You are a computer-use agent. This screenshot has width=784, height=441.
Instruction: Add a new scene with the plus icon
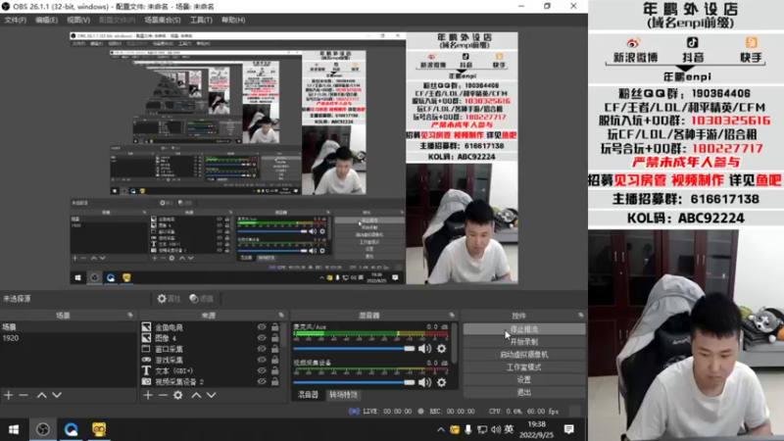tap(9, 395)
